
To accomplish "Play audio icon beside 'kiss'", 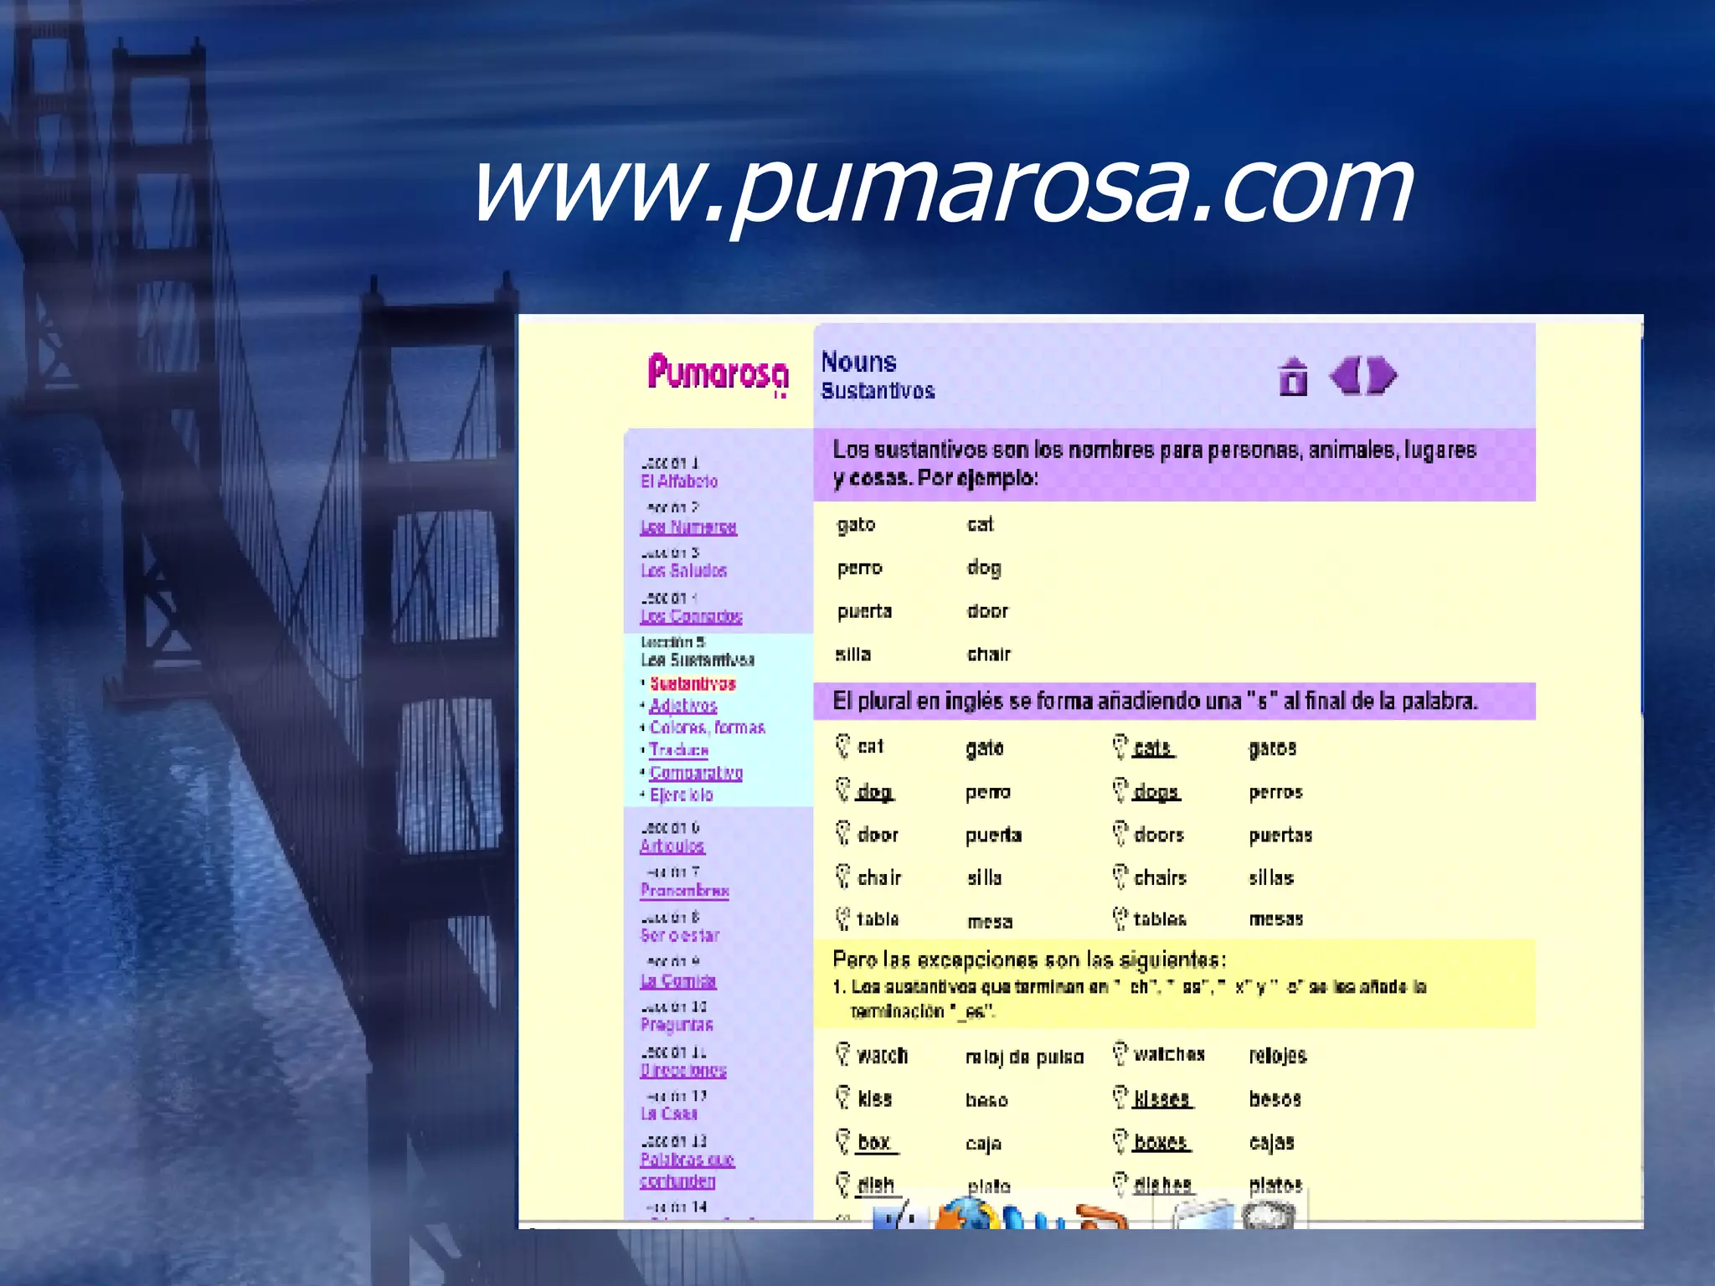I will [843, 1097].
